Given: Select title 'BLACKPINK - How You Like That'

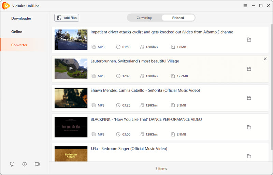Looking at the screenshot, I should pyautogui.click(x=146, y=120).
